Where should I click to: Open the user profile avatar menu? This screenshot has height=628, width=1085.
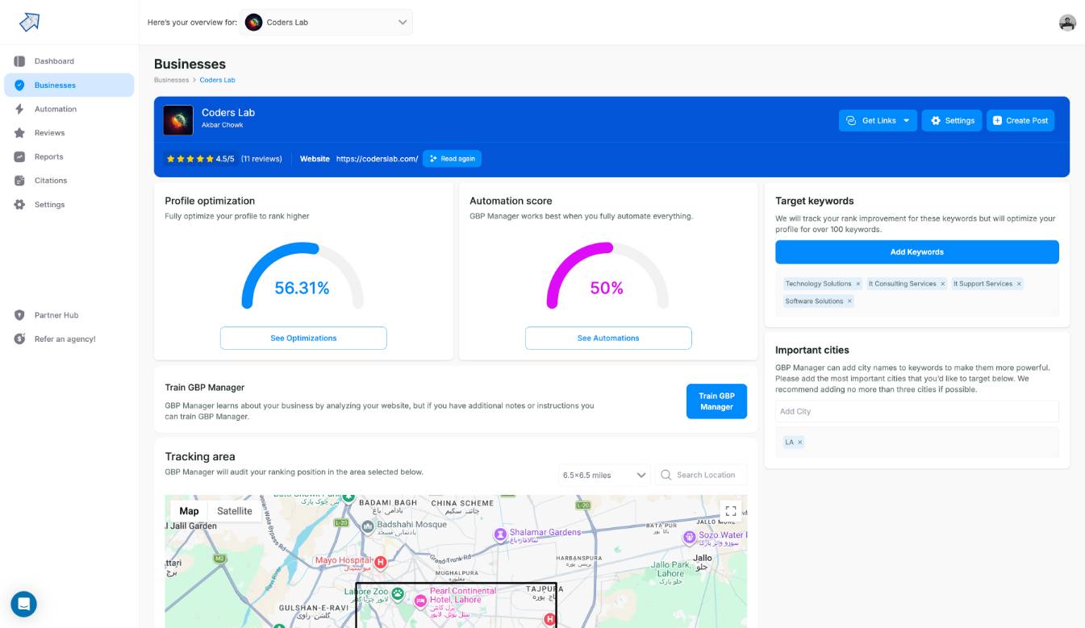tap(1067, 23)
